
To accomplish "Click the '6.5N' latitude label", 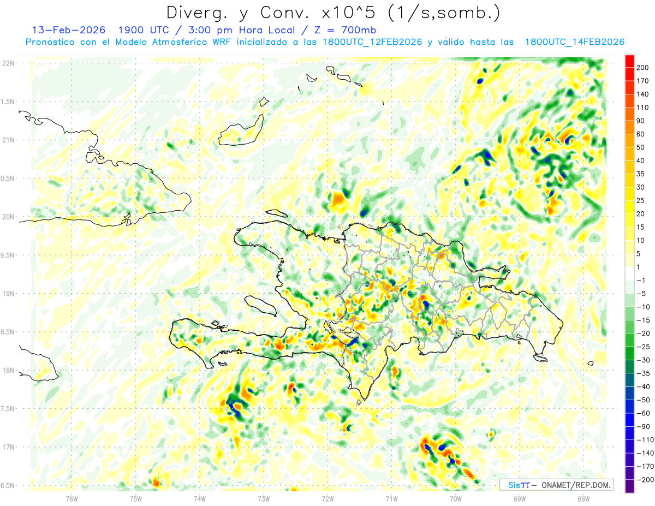I will (8, 485).
